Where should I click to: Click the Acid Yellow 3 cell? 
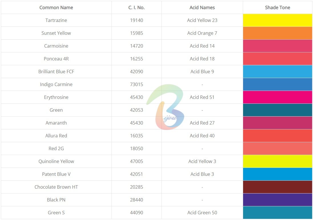[x=202, y=161]
